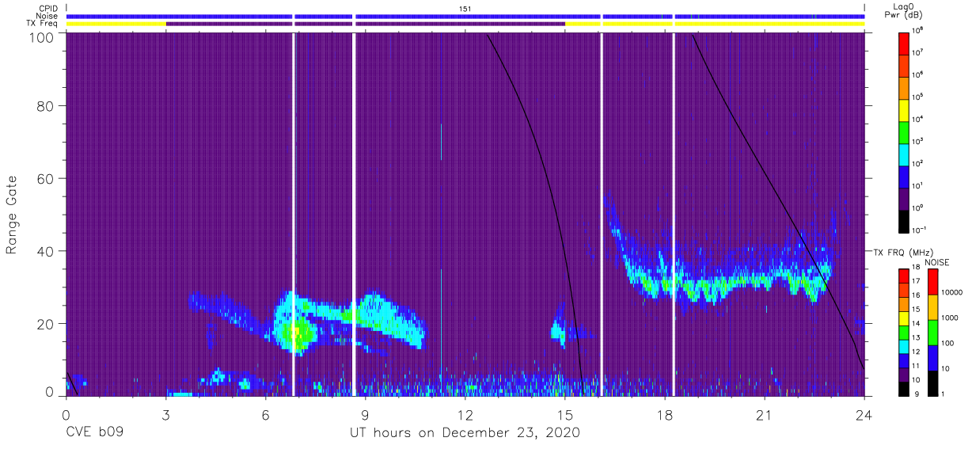Click the x-axis tick label '12'

[x=465, y=415]
